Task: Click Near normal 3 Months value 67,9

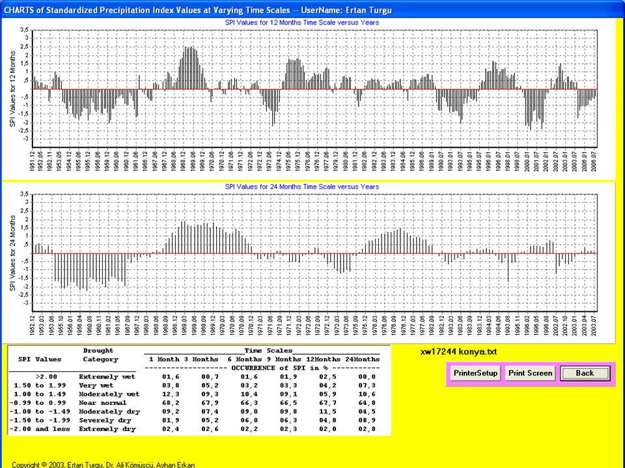Action: tap(210, 403)
